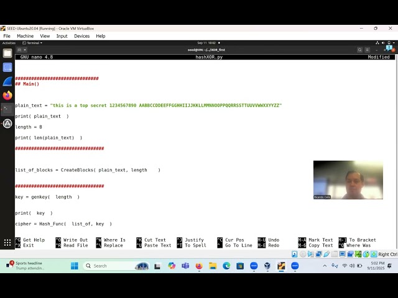Open Microsoft Store from the taskbar
Screen dimensions: 398x298
pos(240,266)
